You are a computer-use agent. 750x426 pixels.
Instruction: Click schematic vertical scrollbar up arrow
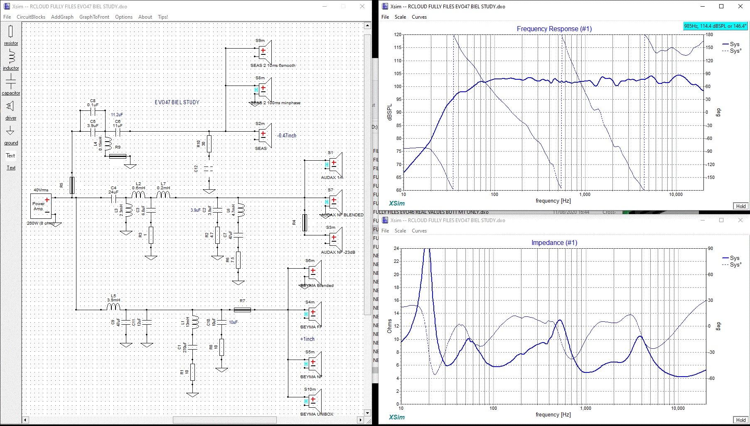coord(367,26)
